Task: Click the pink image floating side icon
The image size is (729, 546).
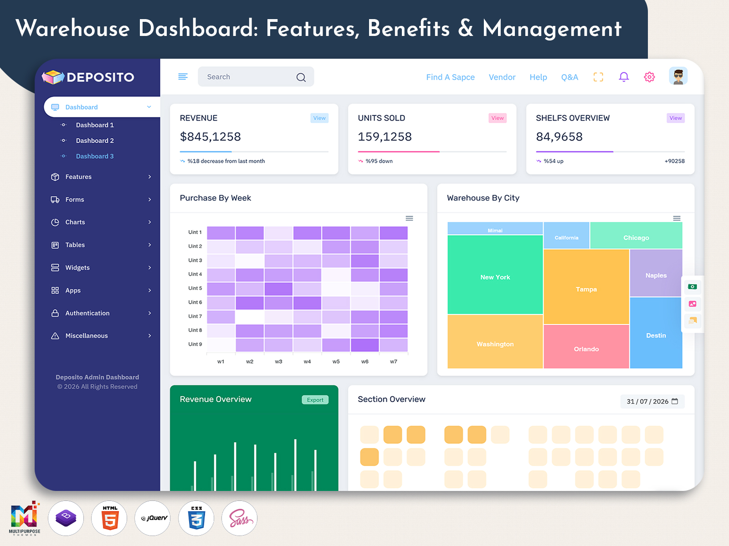Action: click(x=693, y=303)
